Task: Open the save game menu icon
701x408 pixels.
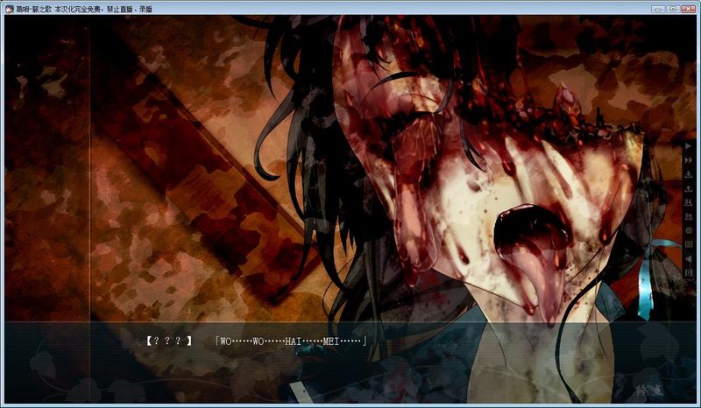Action: (x=689, y=175)
